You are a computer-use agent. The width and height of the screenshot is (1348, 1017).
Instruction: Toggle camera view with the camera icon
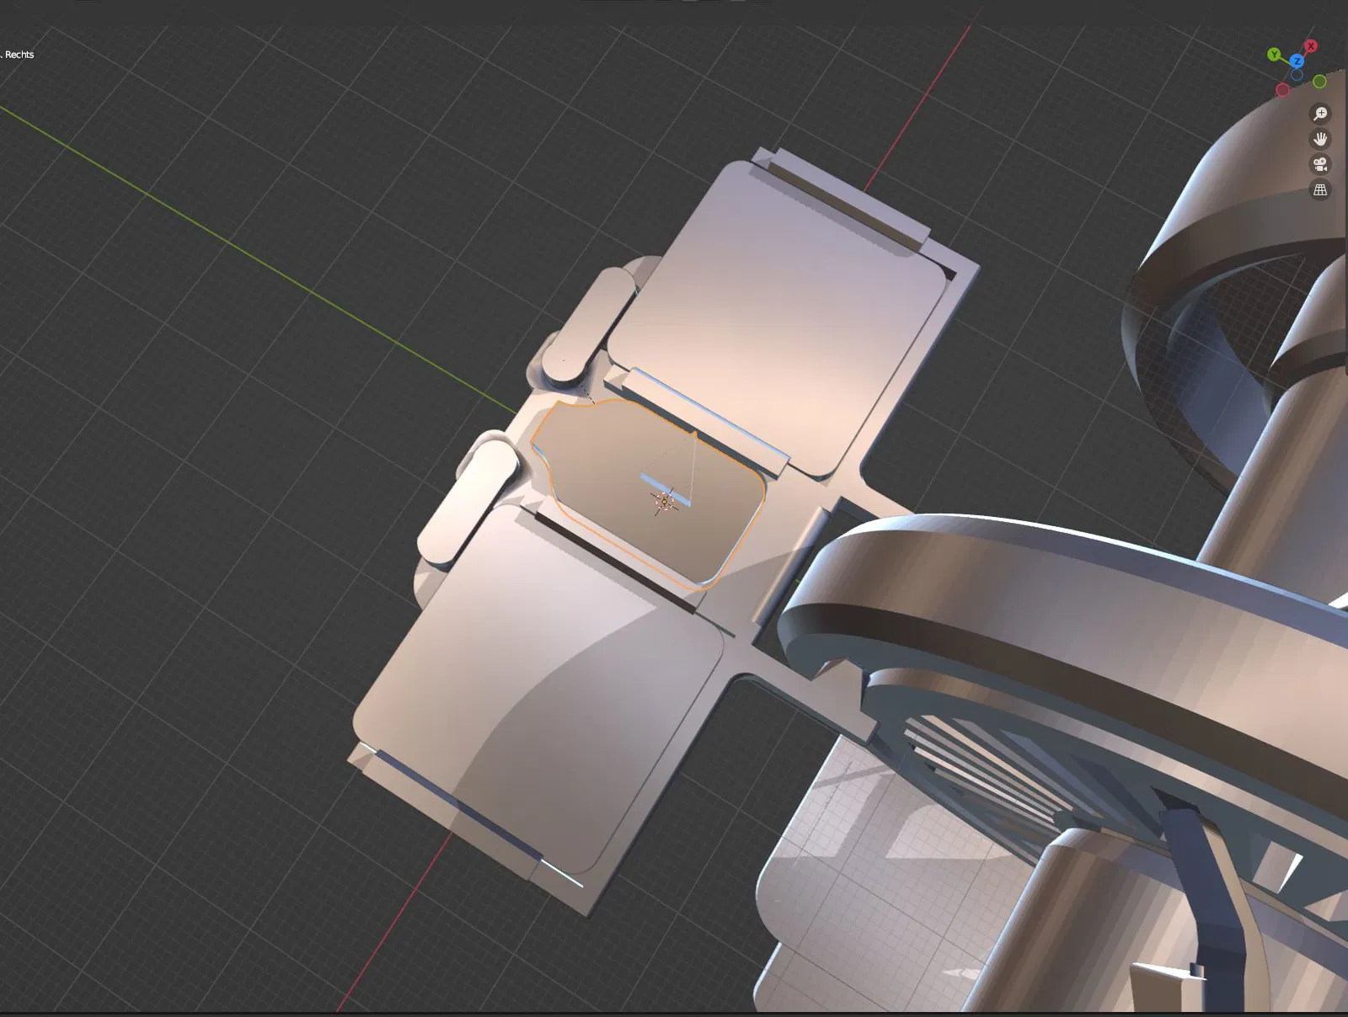pyautogui.click(x=1320, y=164)
